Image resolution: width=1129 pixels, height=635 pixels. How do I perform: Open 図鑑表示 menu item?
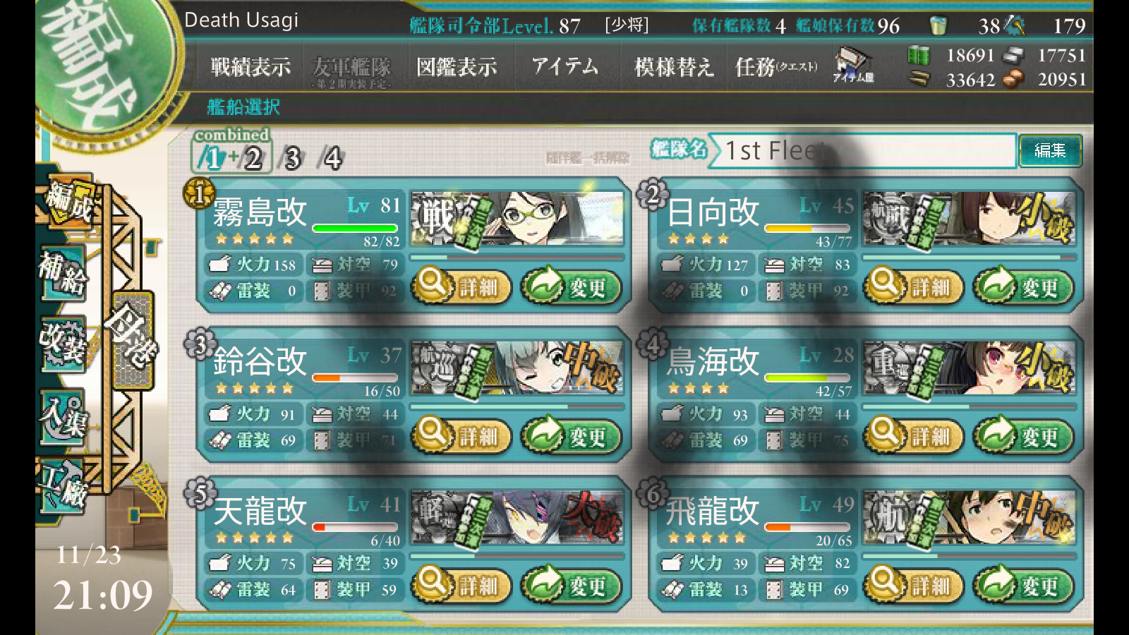tap(457, 67)
